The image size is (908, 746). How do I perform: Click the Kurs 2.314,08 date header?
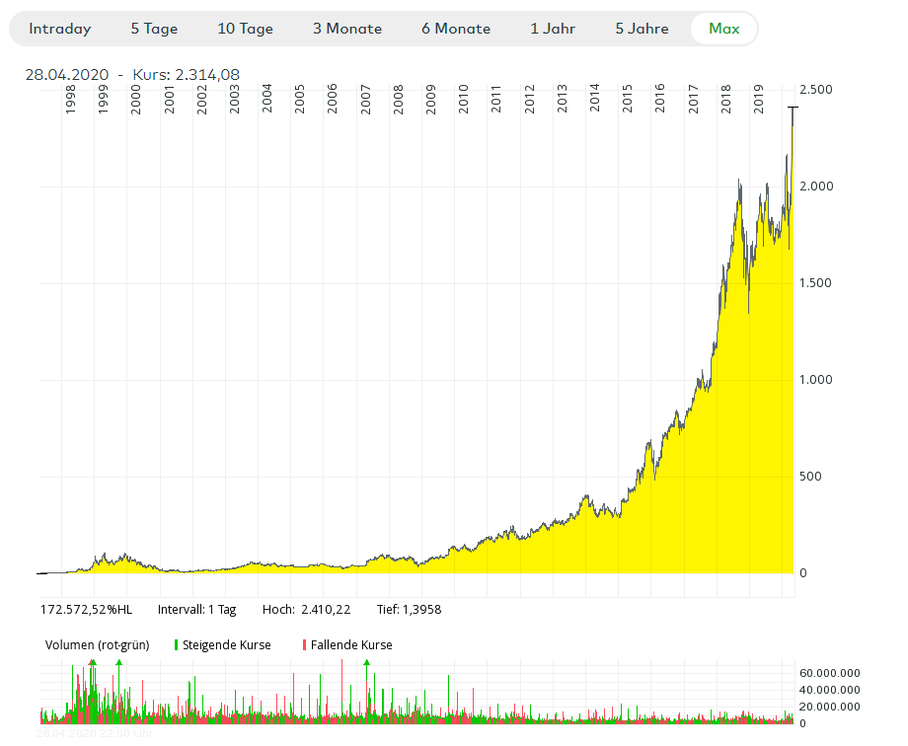click(x=132, y=75)
